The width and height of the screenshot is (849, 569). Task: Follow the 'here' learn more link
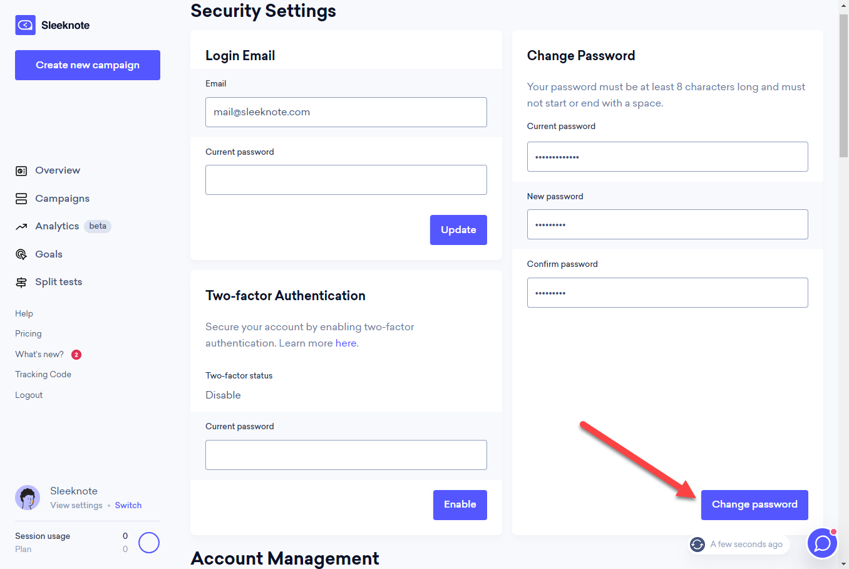pyautogui.click(x=346, y=343)
